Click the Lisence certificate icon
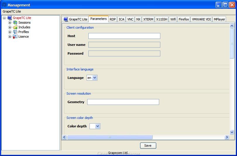Viewport: 237px width, 156px height. pos(15,37)
